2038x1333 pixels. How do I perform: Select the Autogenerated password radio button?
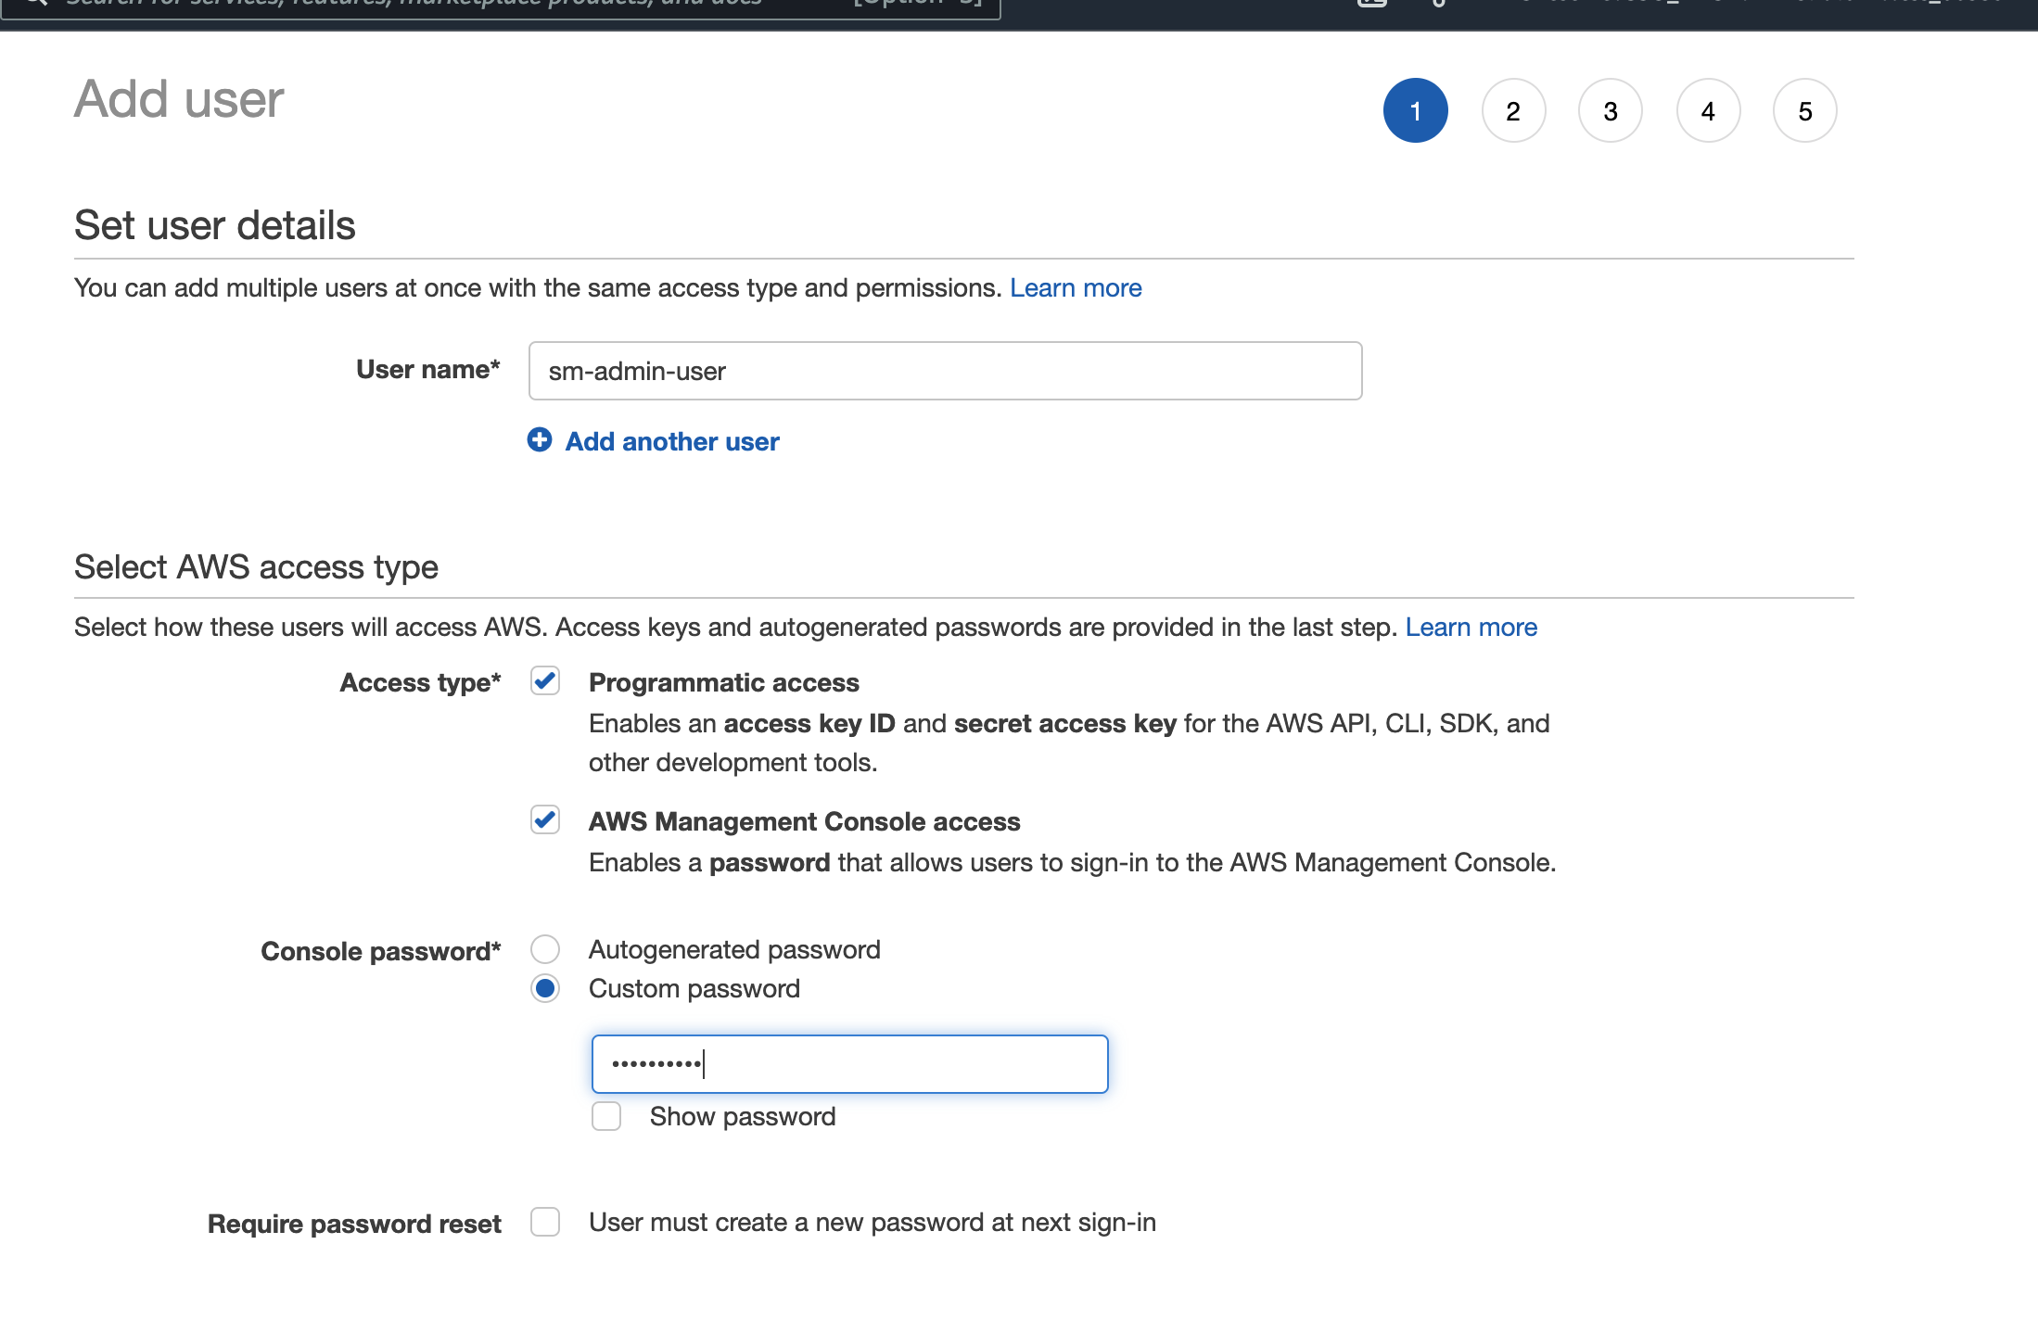point(545,949)
